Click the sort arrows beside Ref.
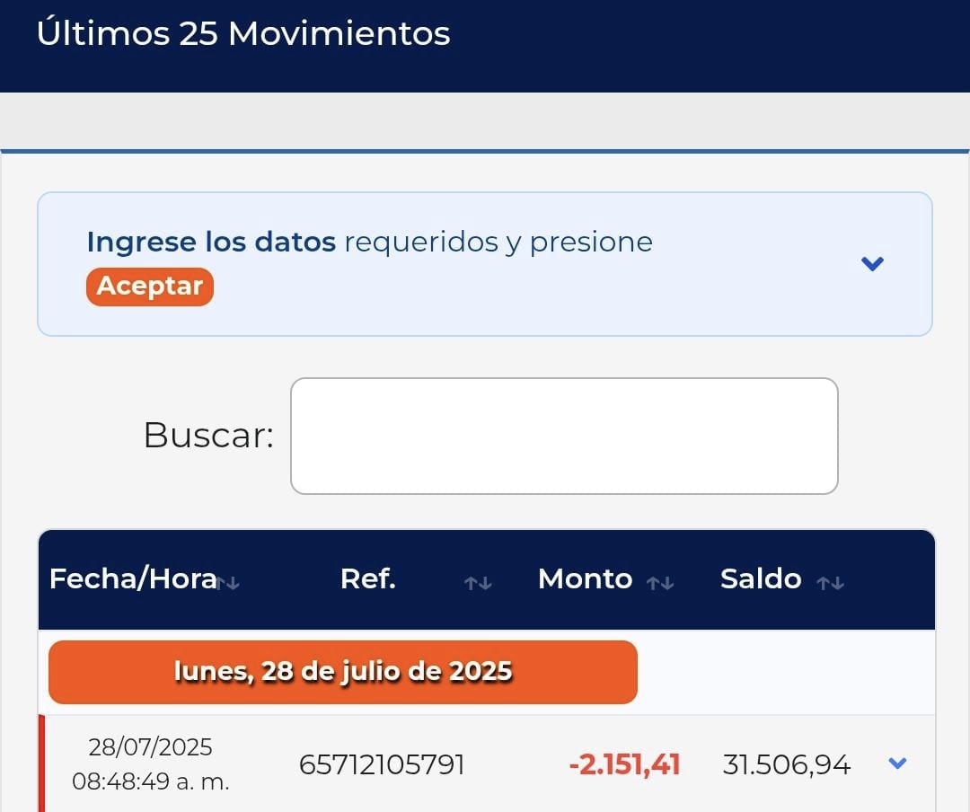 tap(478, 583)
